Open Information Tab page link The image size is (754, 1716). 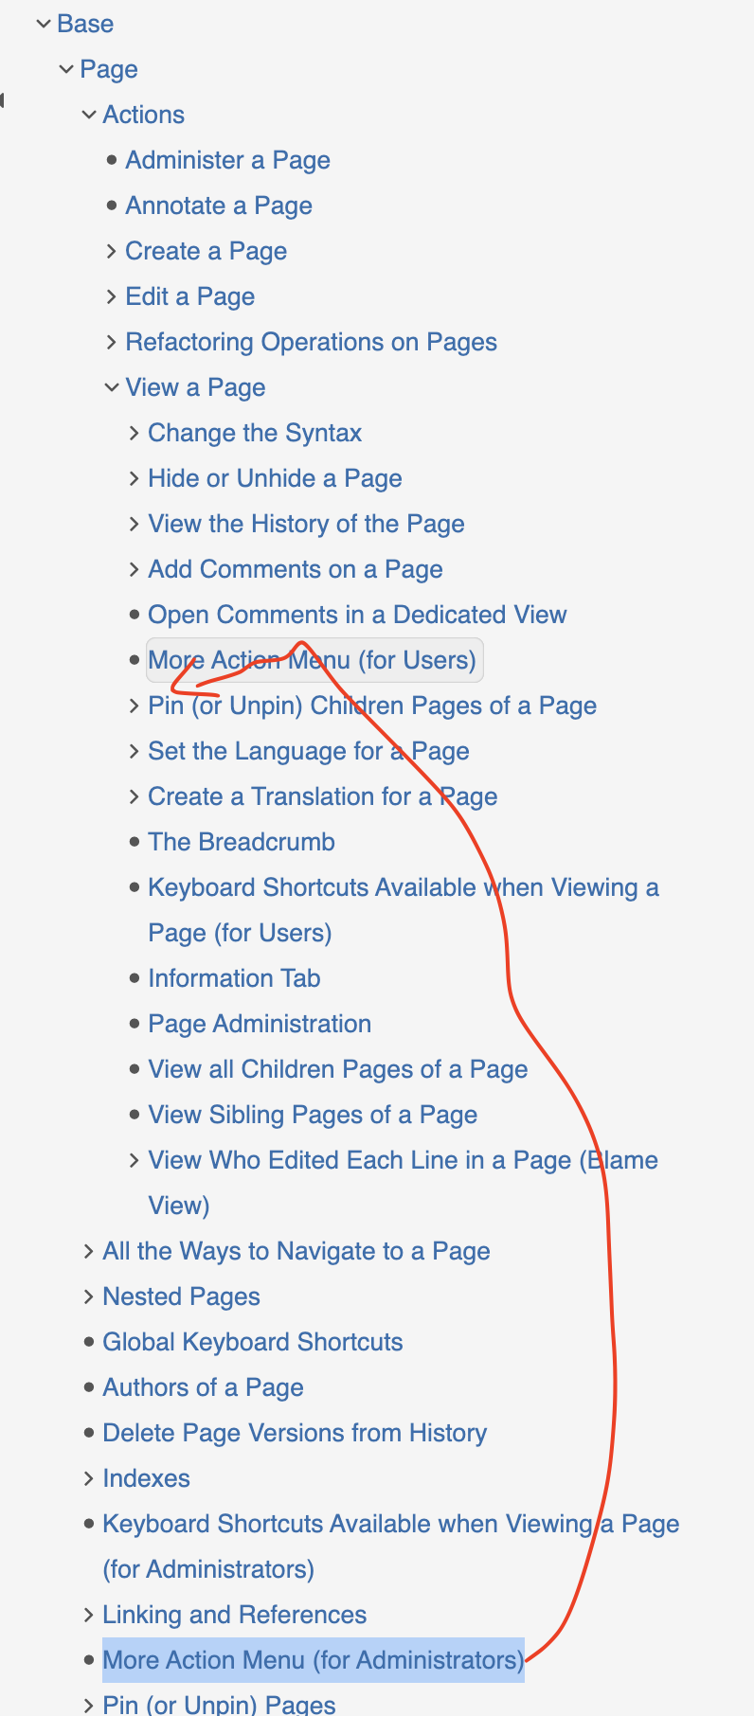(234, 978)
